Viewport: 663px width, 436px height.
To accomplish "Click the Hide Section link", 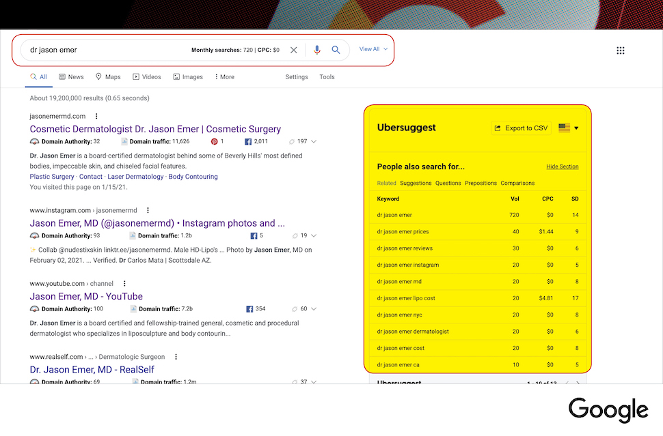I will coord(563,166).
